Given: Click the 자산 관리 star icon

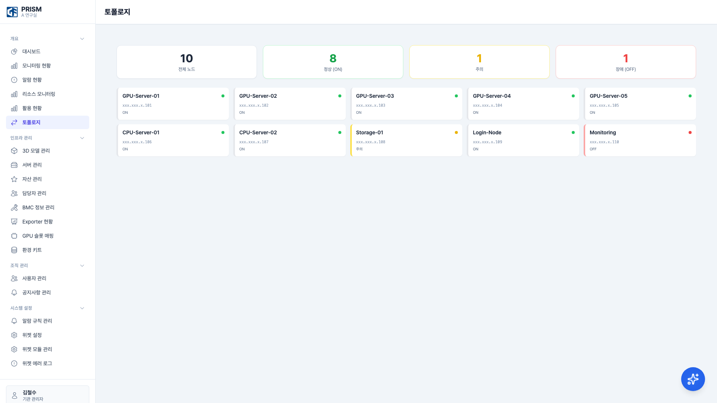Looking at the screenshot, I should point(14,179).
